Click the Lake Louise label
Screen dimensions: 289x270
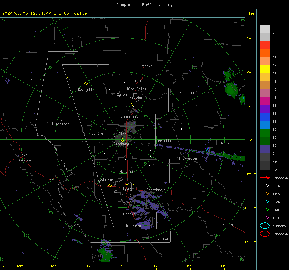(x=25, y=158)
